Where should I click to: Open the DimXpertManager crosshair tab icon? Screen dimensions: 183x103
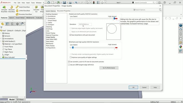click(x=17, y=24)
